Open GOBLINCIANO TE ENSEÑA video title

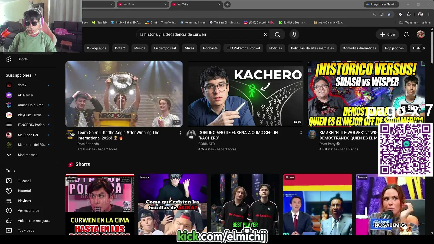[238, 135]
